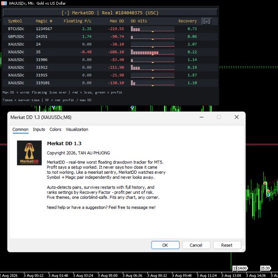The width and height of the screenshot is (278, 278).
Task: Click recovery value 2.07
Action: tap(192, 44)
